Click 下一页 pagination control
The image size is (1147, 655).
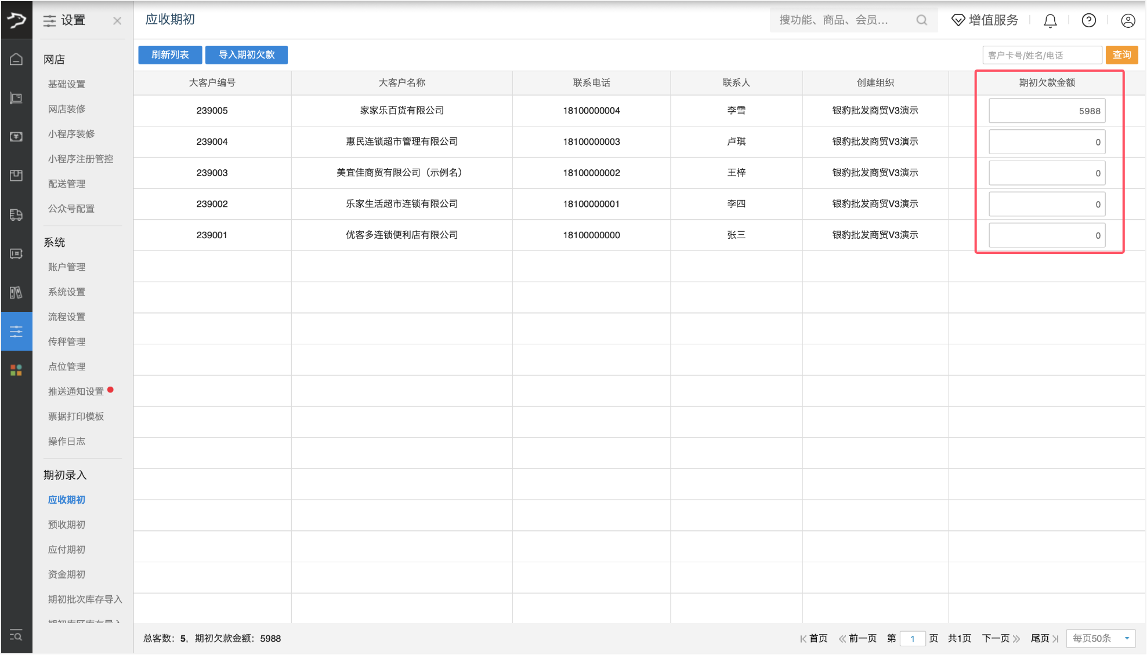click(996, 638)
